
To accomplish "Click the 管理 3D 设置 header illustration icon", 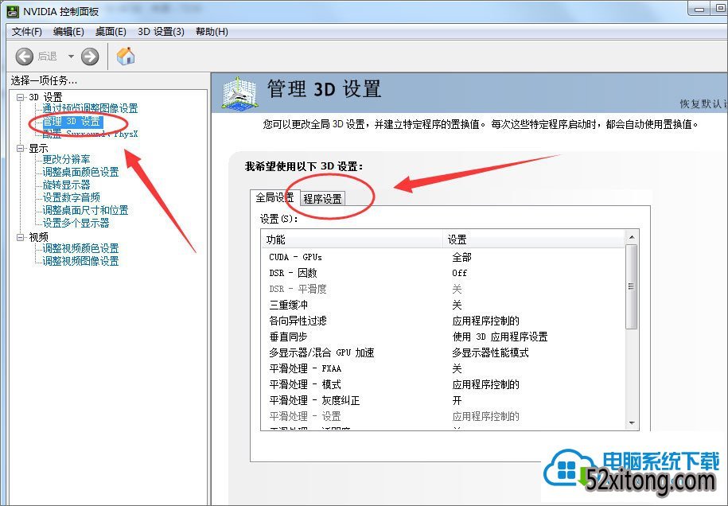I will point(239,94).
